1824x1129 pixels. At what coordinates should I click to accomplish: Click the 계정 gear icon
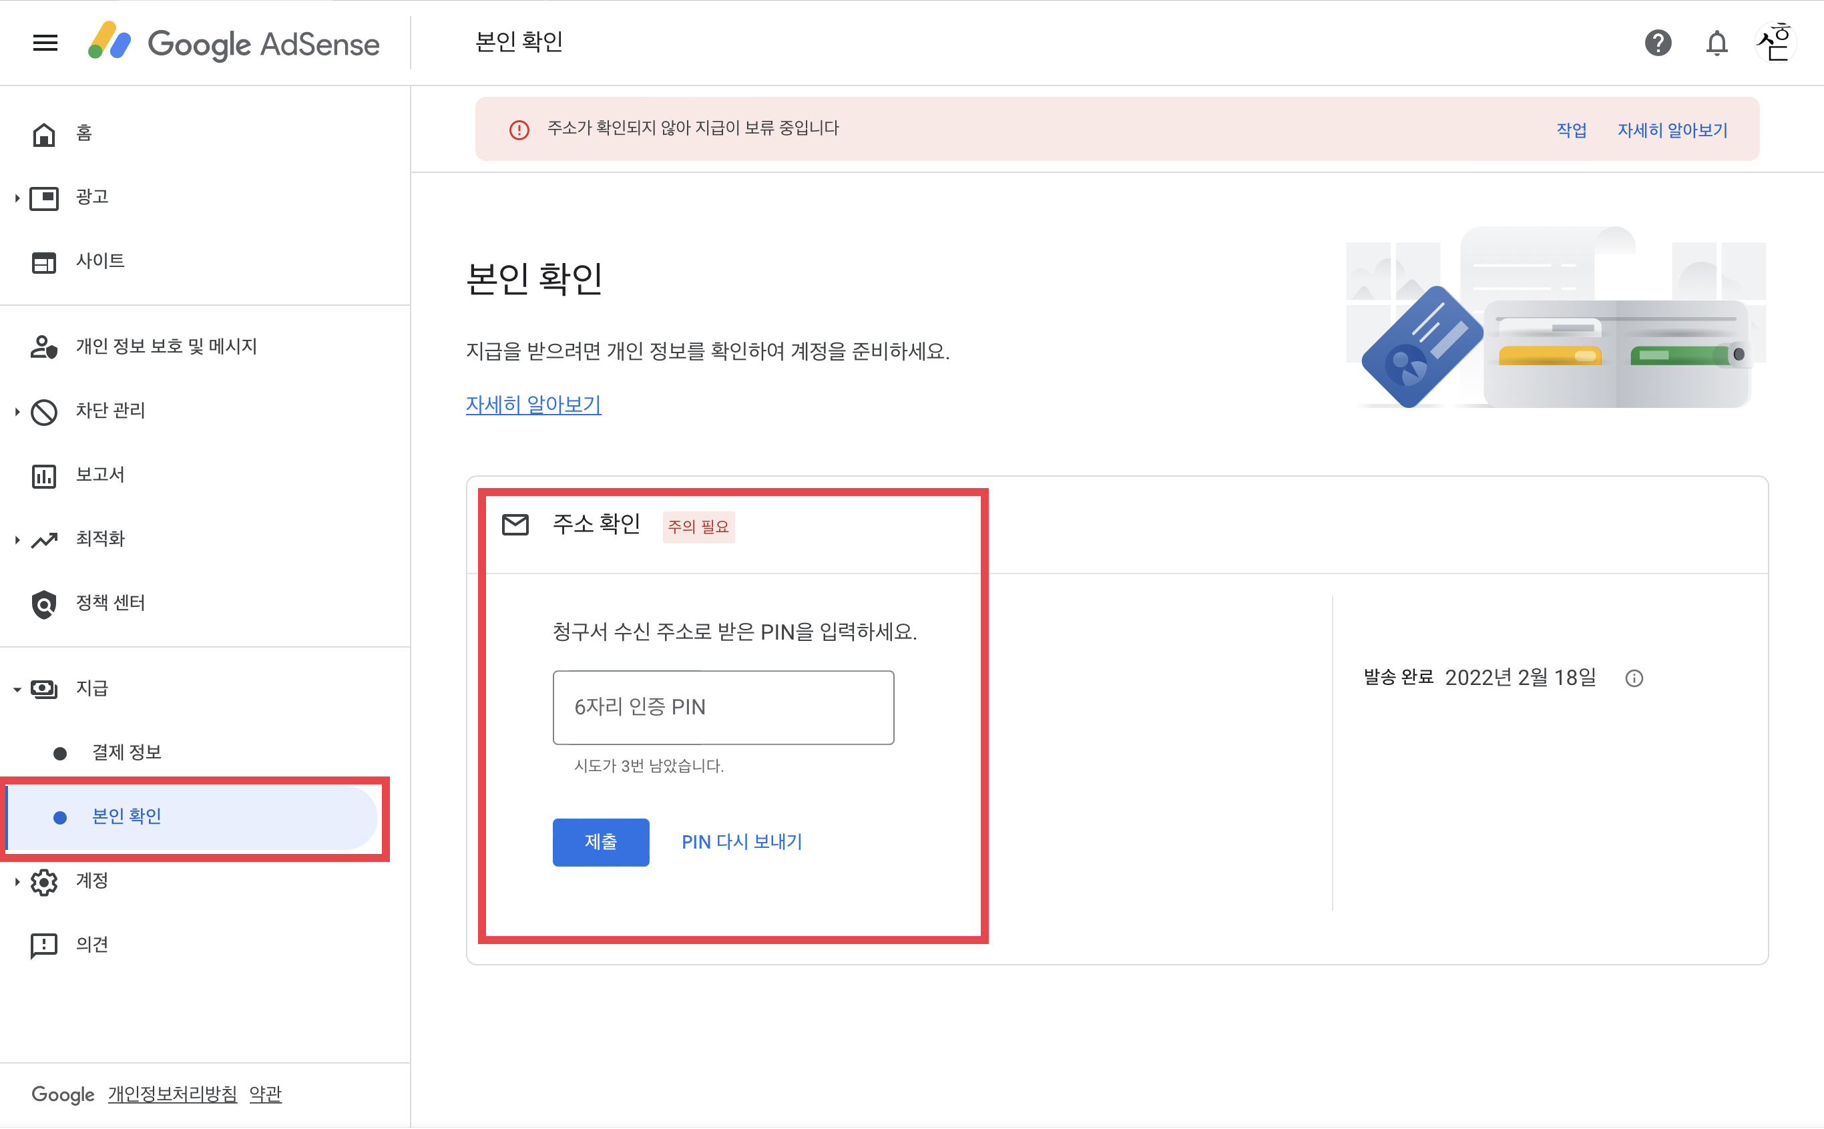click(44, 882)
